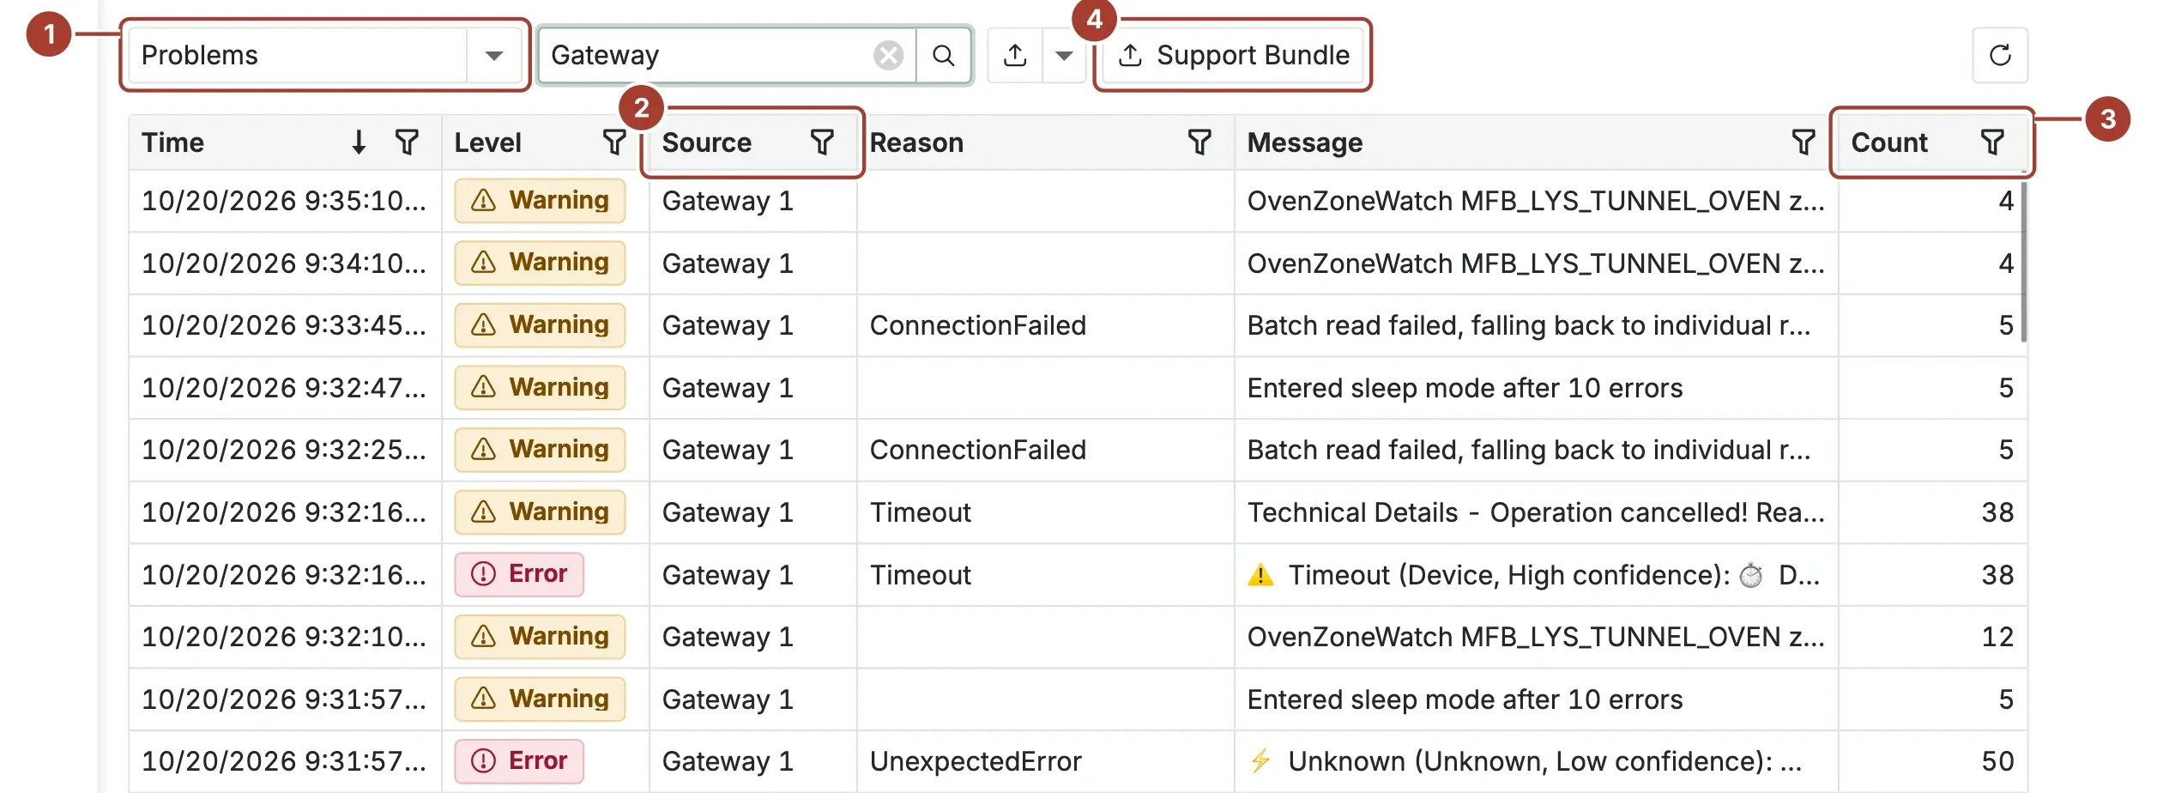Select the Warning badge at 9:35:10
Viewport: 2157px width, 793px height.
coord(540,201)
